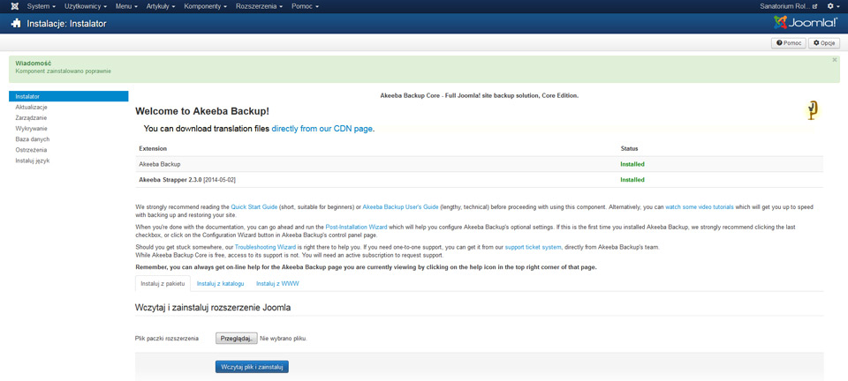Open the support ticket system link

click(x=534, y=247)
